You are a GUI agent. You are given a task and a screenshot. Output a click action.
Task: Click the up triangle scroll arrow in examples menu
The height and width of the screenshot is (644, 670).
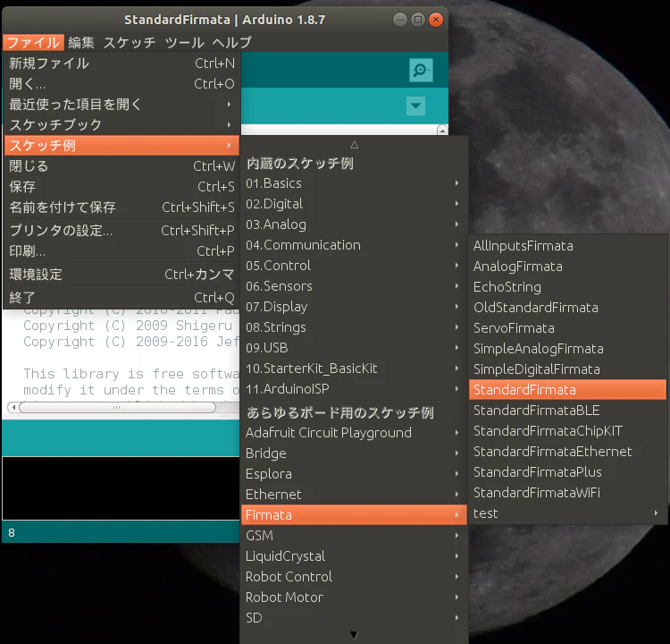point(355,145)
